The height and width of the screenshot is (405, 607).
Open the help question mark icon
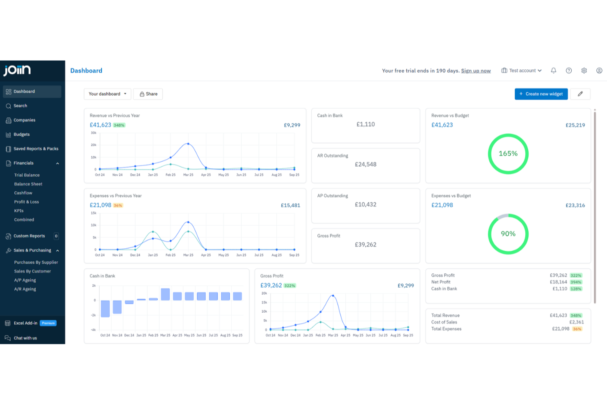pos(569,70)
